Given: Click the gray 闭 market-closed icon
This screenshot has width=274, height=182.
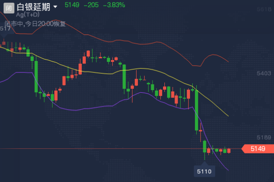Looking at the screenshot, I should click(x=9, y=8).
